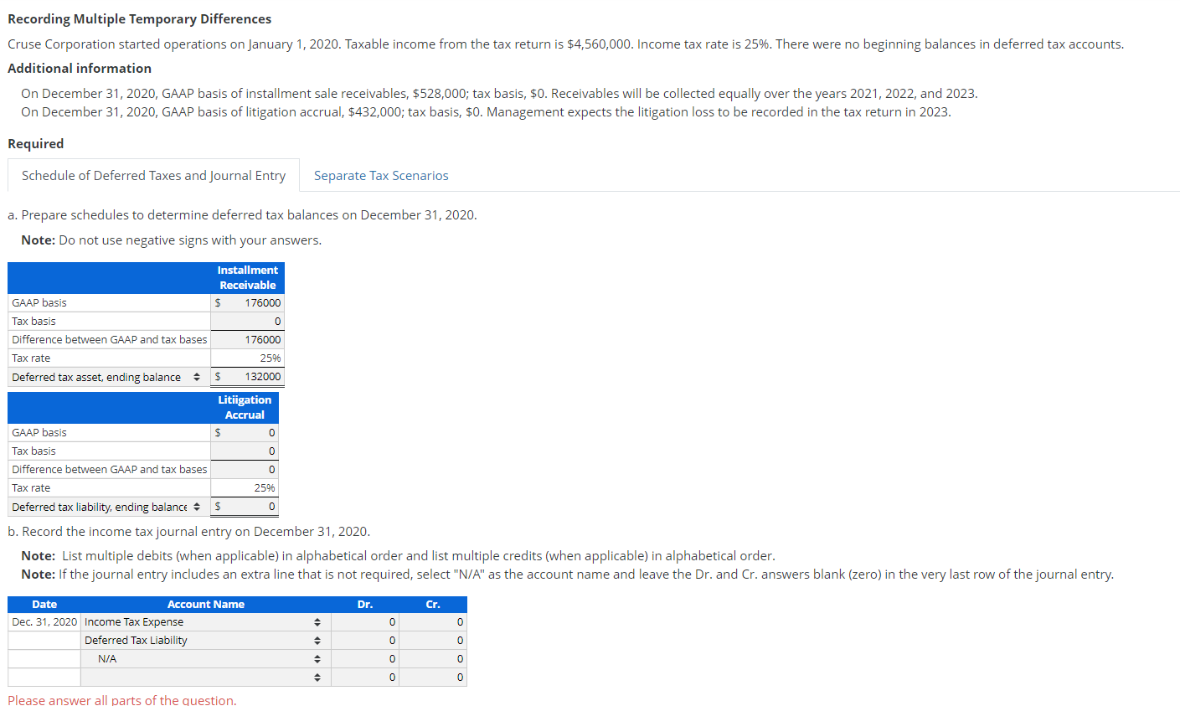The height and width of the screenshot is (706, 1180).
Task: Open the blank account dropdown in the last journal row
Action: coord(317,677)
